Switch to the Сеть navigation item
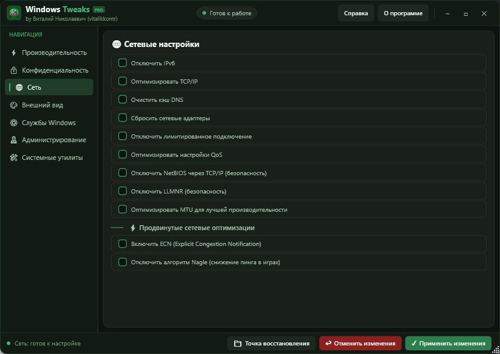Viewport: 500px width, 354px height. click(49, 87)
